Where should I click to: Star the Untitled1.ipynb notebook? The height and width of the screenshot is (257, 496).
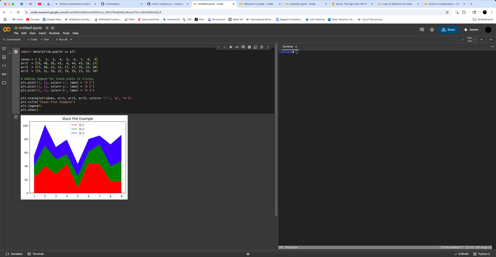[47, 28]
